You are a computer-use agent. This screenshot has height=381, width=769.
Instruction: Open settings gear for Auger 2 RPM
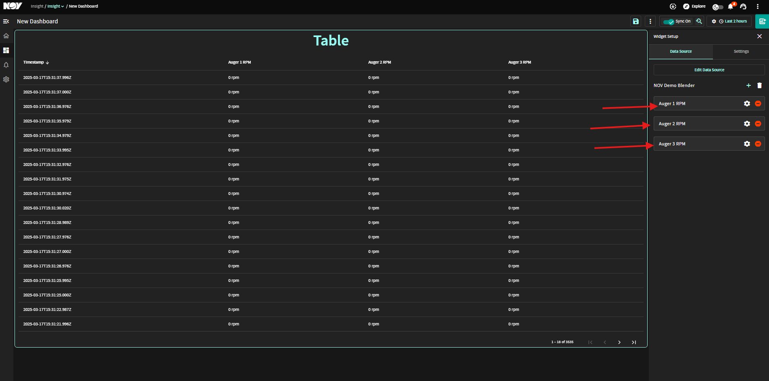pos(747,124)
